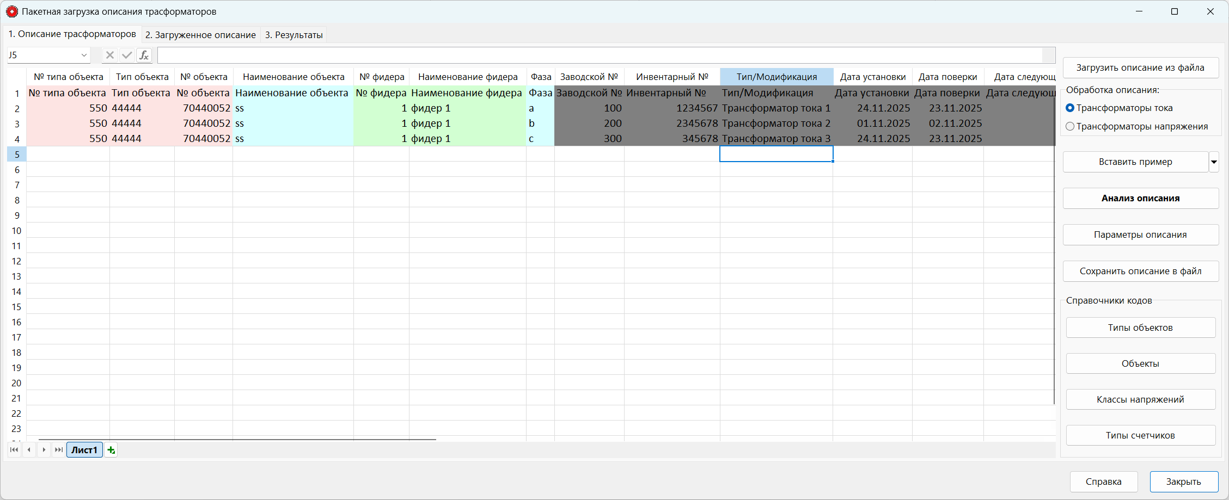1229x500 pixels.
Task: Open the Результаты tab
Action: [x=293, y=34]
